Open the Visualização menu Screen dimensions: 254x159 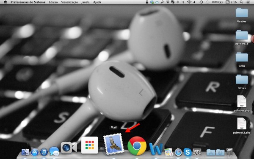click(x=69, y=2)
